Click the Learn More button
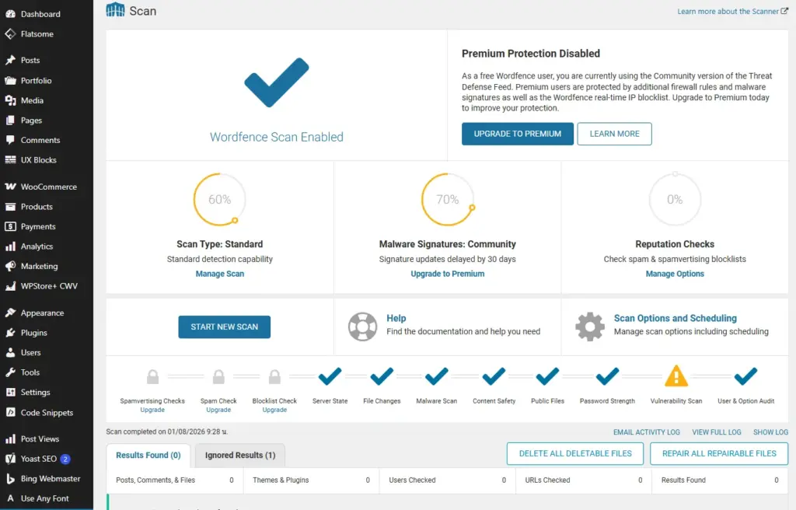Image resolution: width=796 pixels, height=510 pixels. pyautogui.click(x=615, y=134)
